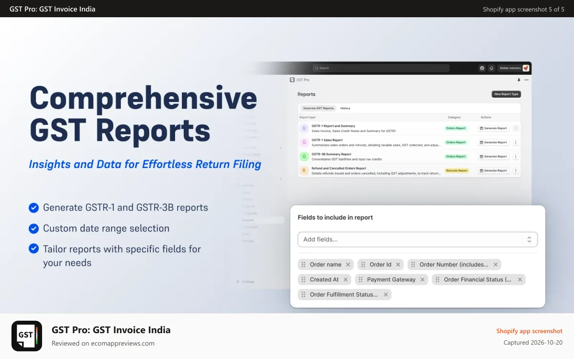The height and width of the screenshot is (359, 574).
Task: Click the GST Pro app logo in the footer
Action: tap(27, 336)
